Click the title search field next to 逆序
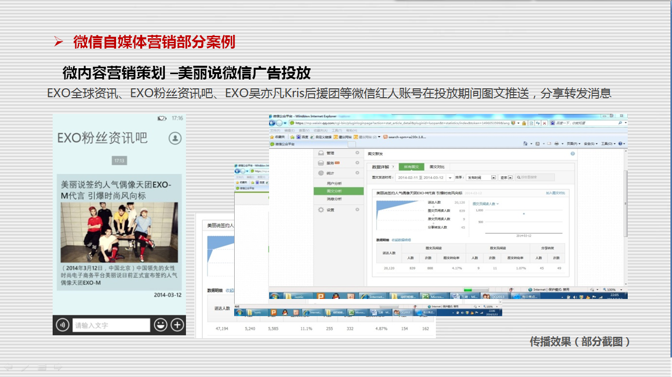 click(x=535, y=177)
